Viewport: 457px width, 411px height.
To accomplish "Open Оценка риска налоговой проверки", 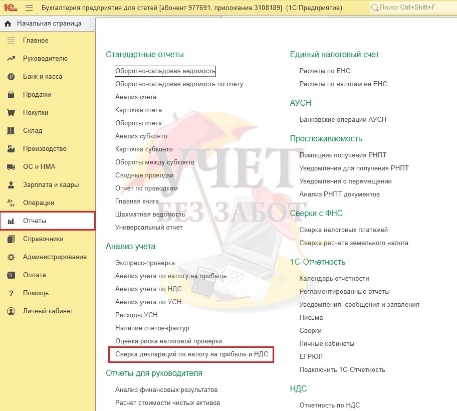I will pyautogui.click(x=168, y=341).
